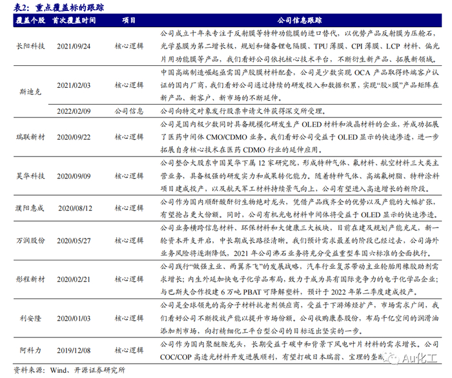Screen dimensions: 452x378
Task: Click the date 2020/05/27
Action: point(74,240)
